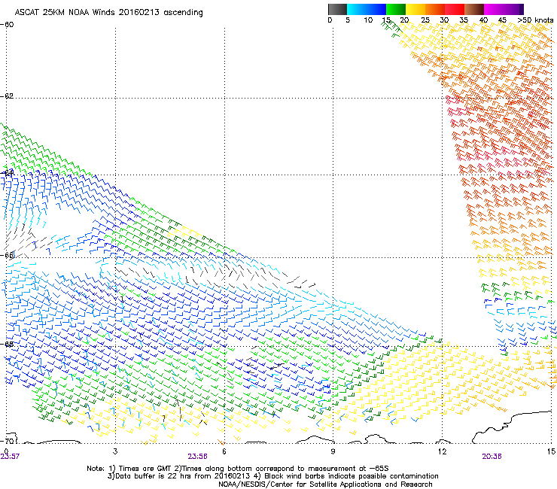Click the NOAA/NESDIS credit line

pos(325,484)
